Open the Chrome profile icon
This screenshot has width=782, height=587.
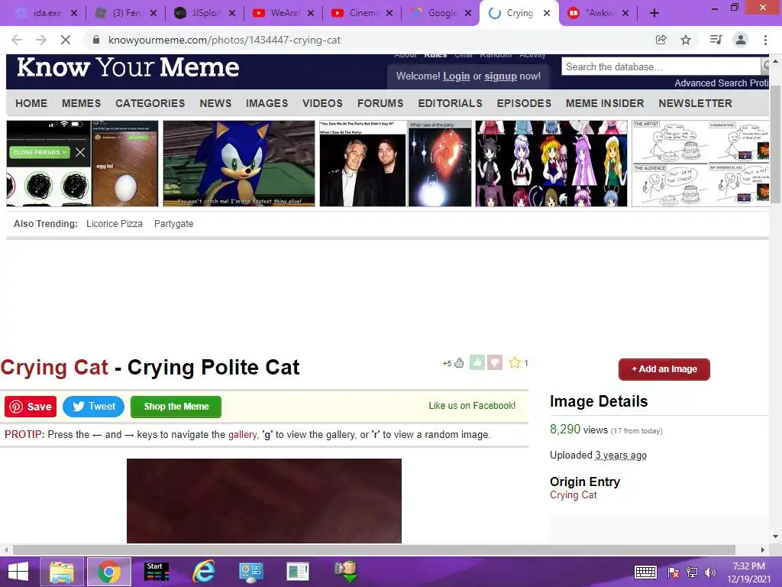tap(741, 40)
